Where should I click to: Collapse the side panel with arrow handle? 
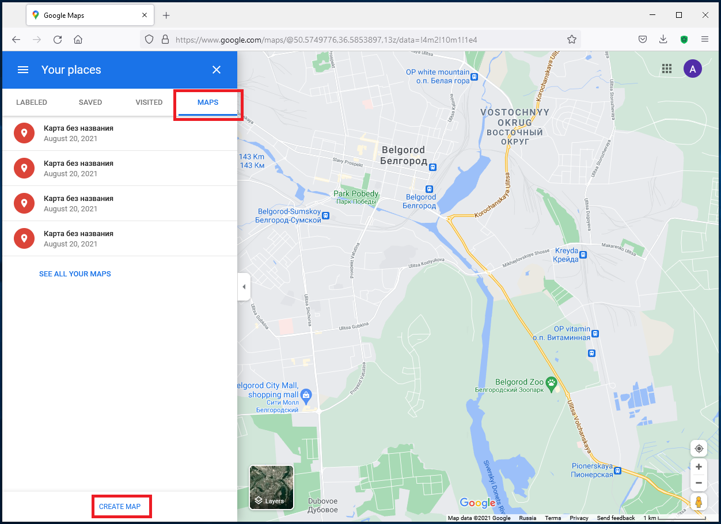point(244,287)
